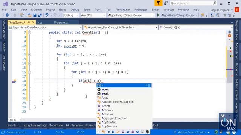Click the Ln 18 status bar entry
The image size is (241, 135).
[37, 132]
